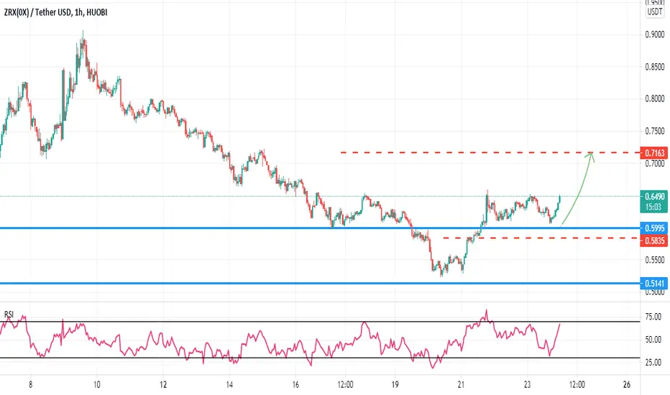Select the 0.5995 blue price label
Viewport: 670px width, 395px height.
pyautogui.click(x=654, y=228)
